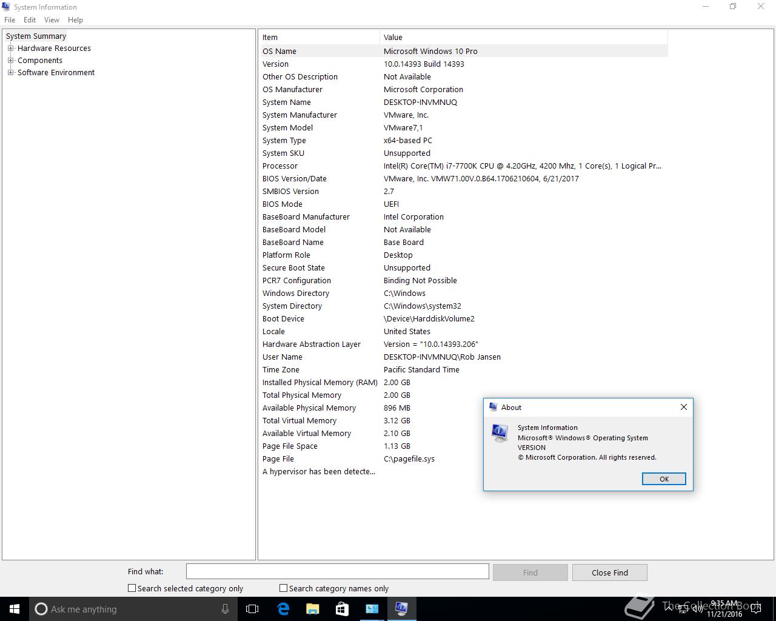
Task: Close the About dialog with X
Action: (x=684, y=407)
